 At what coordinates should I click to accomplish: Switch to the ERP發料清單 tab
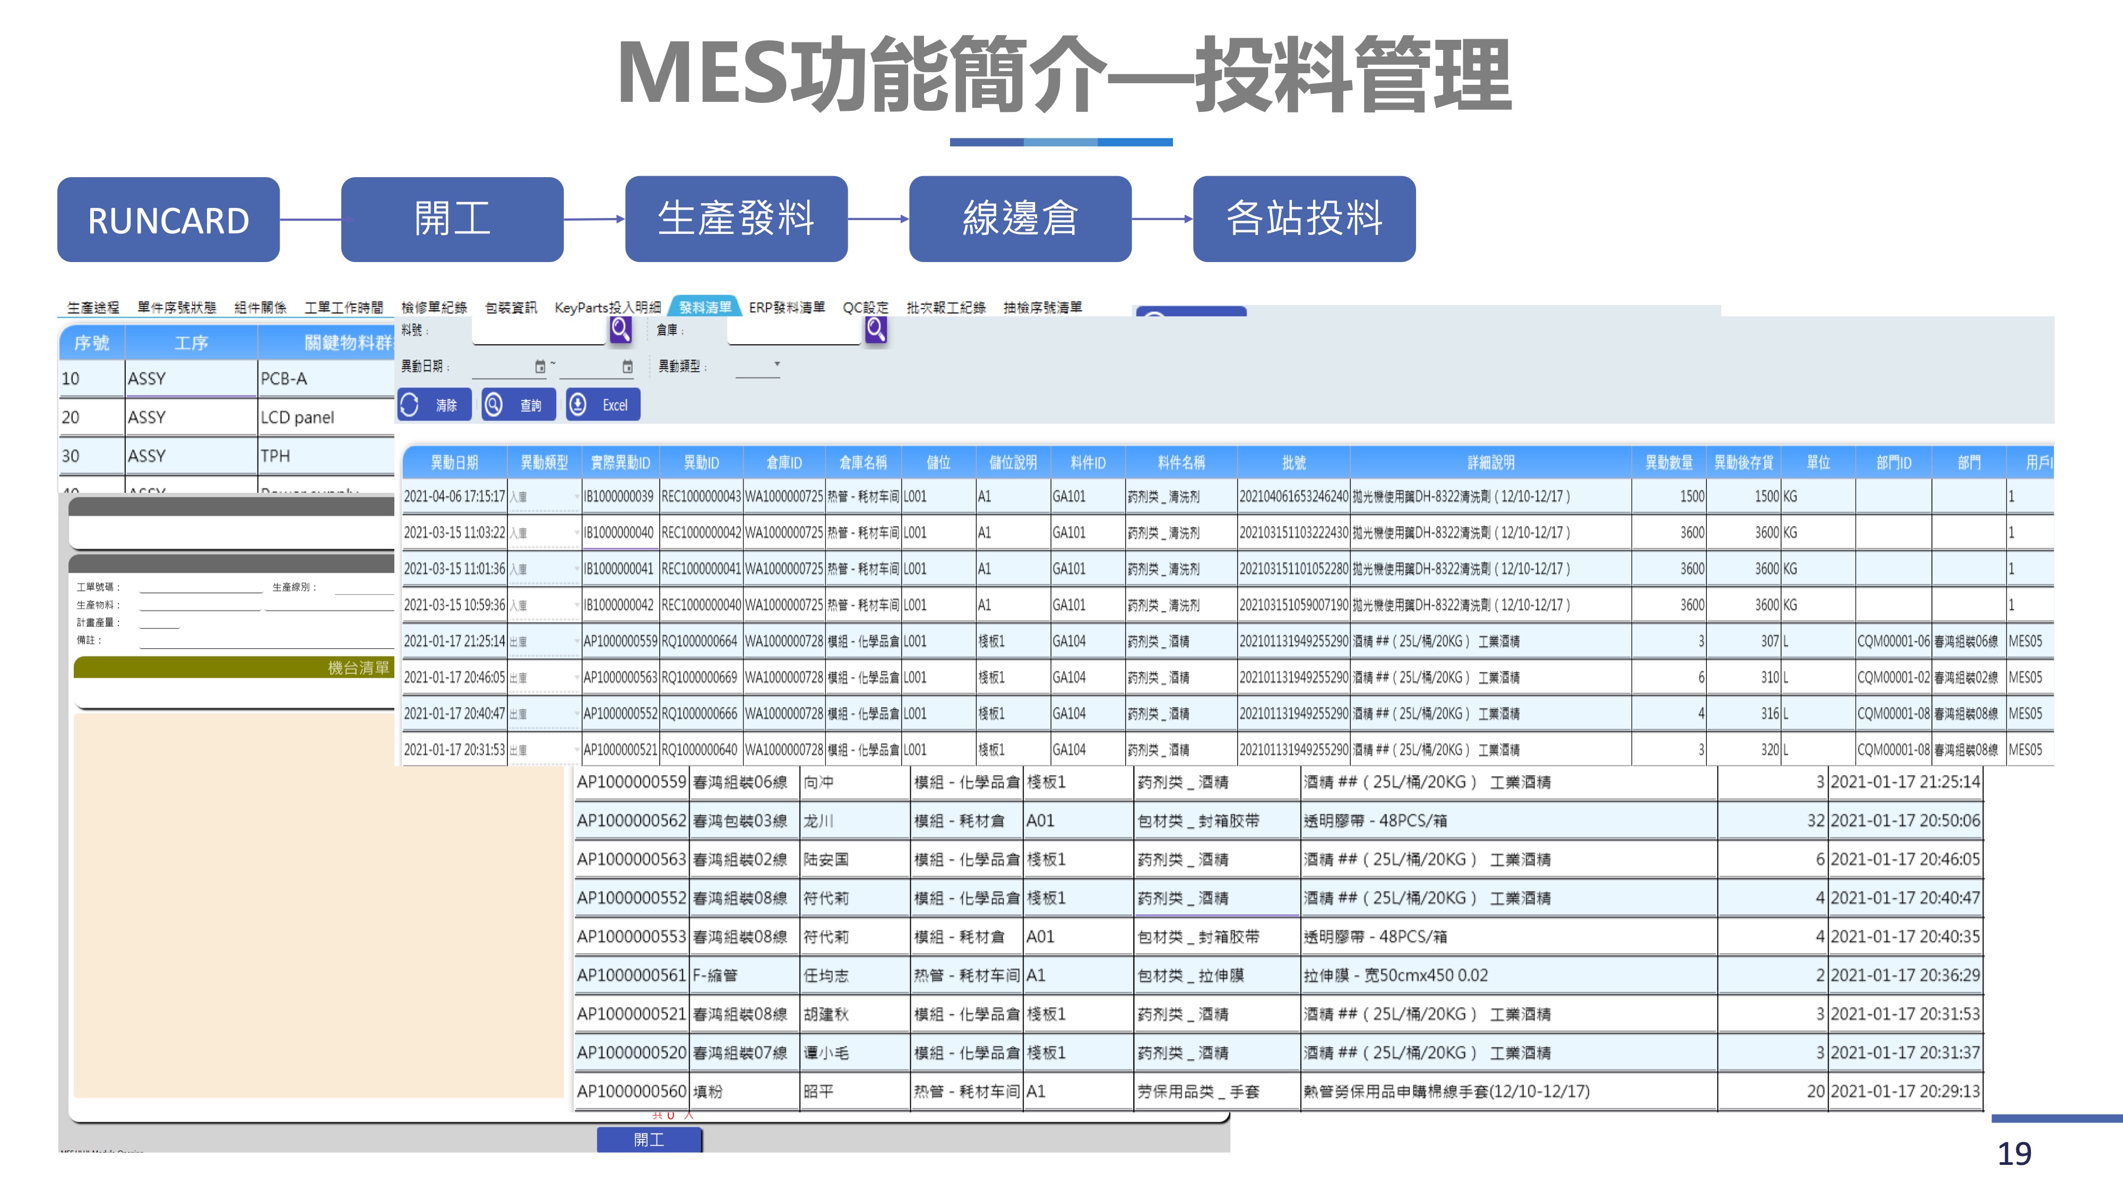pyautogui.click(x=786, y=307)
